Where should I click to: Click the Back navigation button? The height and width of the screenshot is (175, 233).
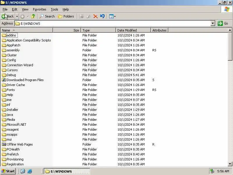8,16
